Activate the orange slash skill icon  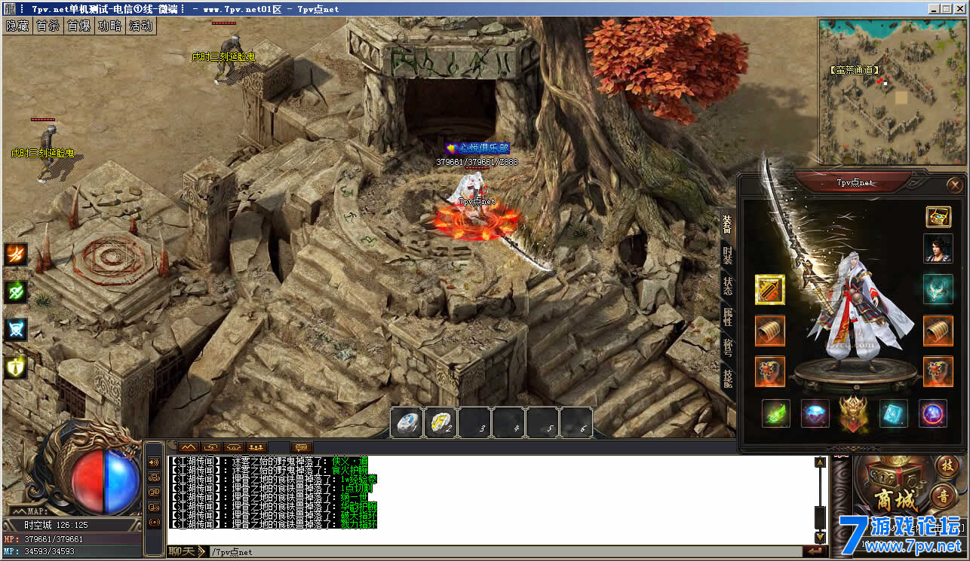coord(15,255)
